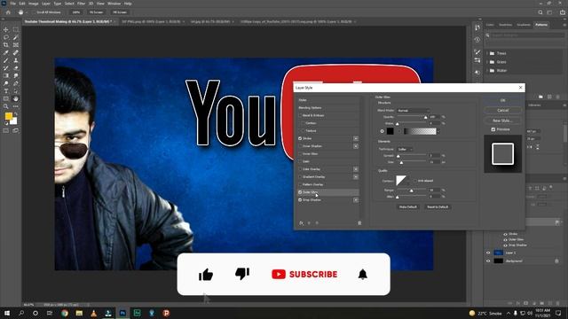Image resolution: width=568 pixels, height=319 pixels.
Task: Select the Brush tool
Action: click(6, 60)
